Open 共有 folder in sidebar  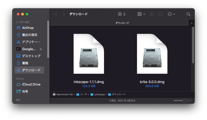[29, 91]
